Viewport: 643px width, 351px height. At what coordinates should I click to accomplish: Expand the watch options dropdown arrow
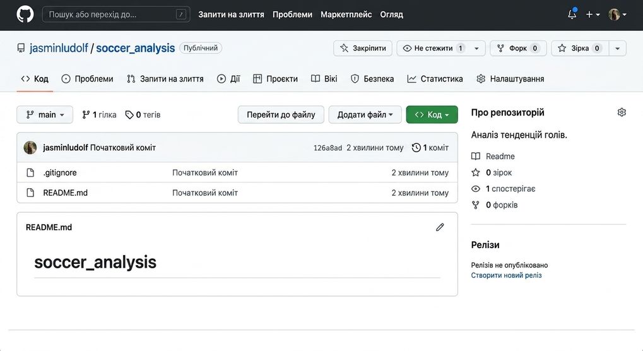pos(476,49)
